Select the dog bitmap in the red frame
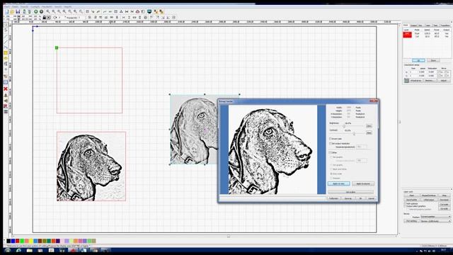 pos(91,166)
